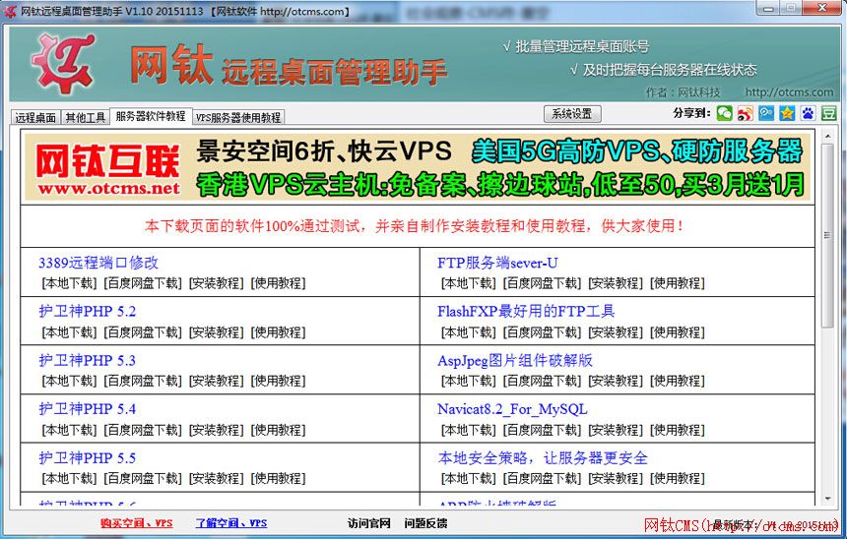Switch to 其他工具 tab
The height and width of the screenshot is (539, 847).
[x=85, y=118]
